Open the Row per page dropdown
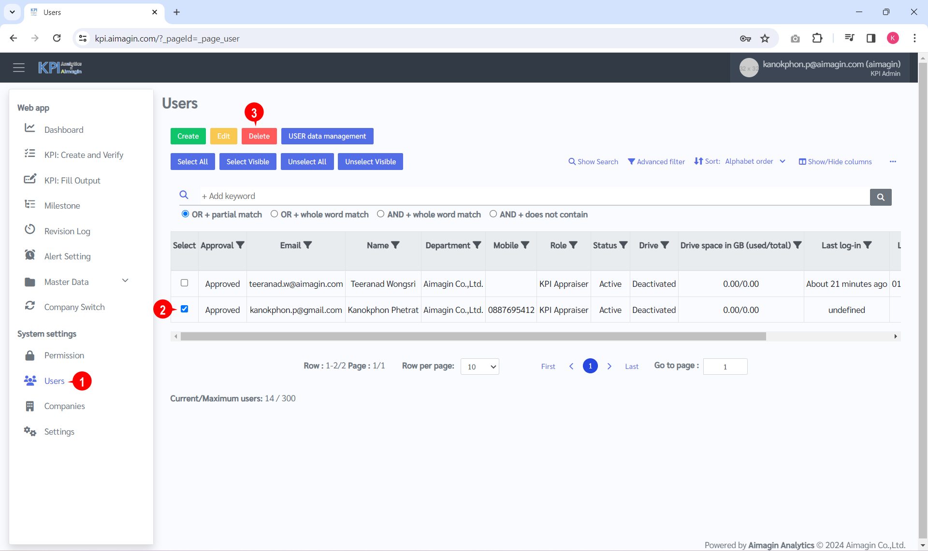The width and height of the screenshot is (928, 551). 479,367
